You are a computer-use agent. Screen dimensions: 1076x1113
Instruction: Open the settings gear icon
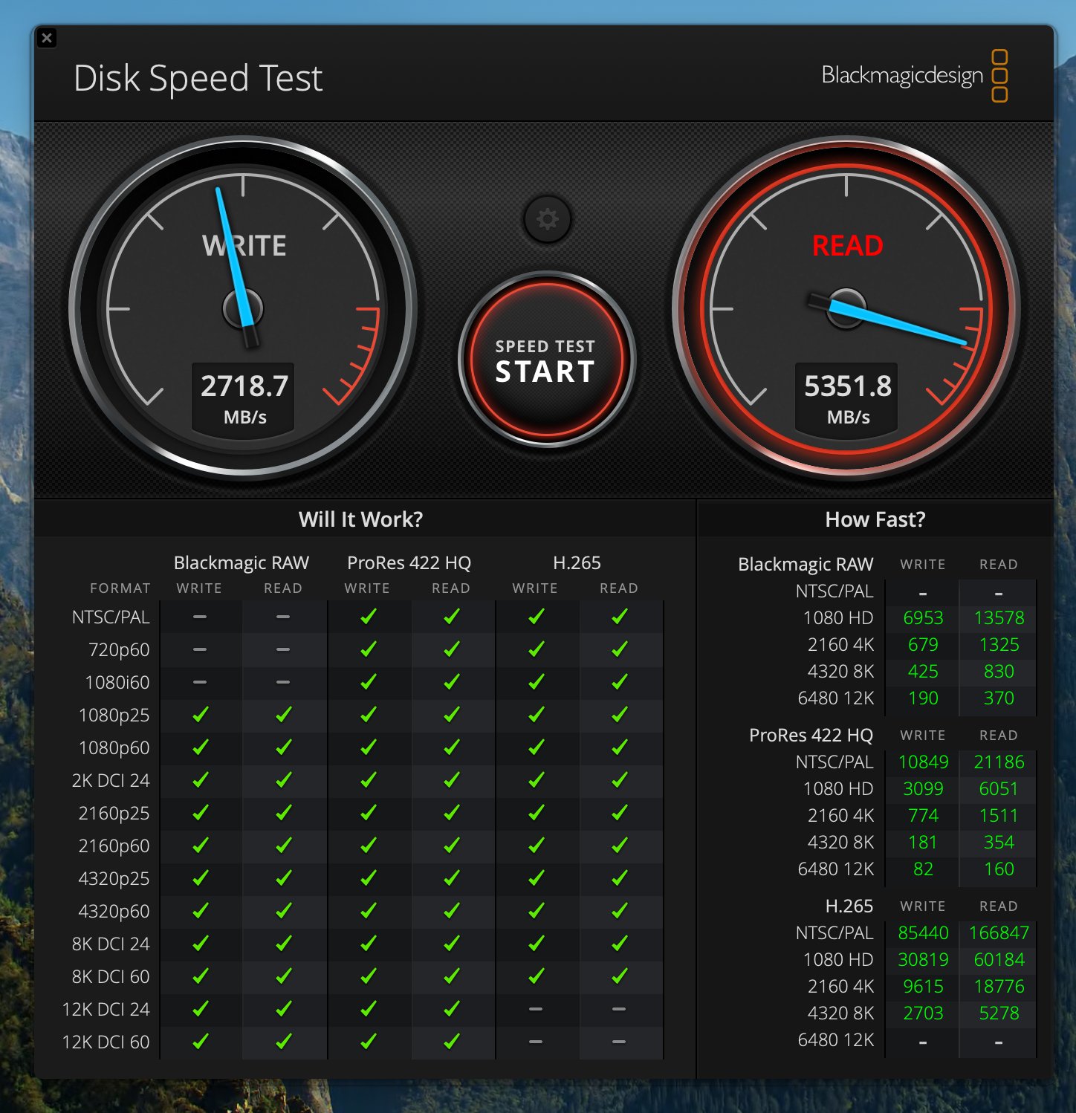pyautogui.click(x=547, y=219)
